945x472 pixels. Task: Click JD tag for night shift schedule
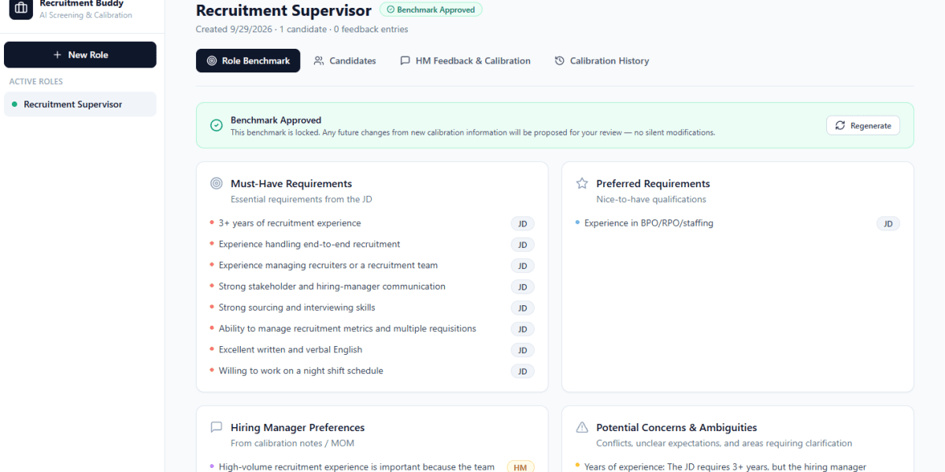pos(522,371)
